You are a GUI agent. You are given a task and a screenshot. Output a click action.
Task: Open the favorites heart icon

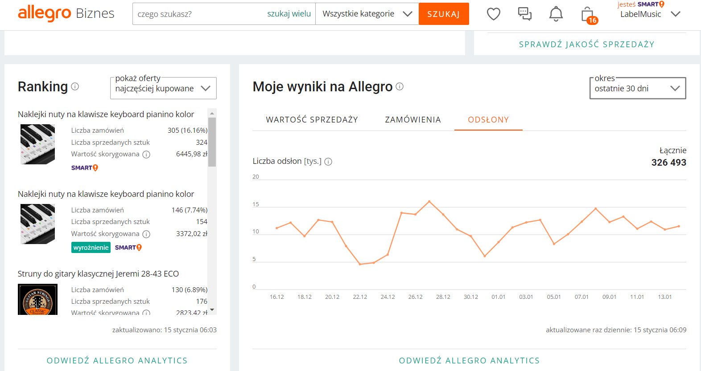click(493, 14)
